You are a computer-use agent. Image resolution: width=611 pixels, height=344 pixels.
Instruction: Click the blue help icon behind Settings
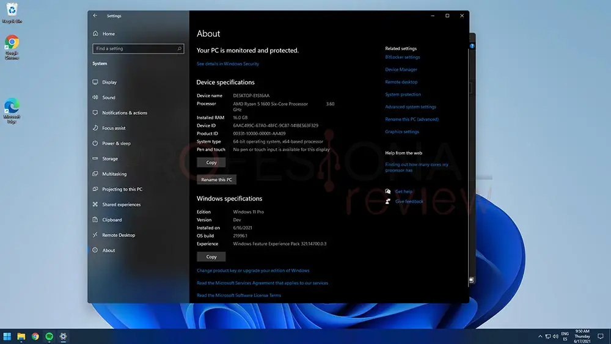(472, 46)
